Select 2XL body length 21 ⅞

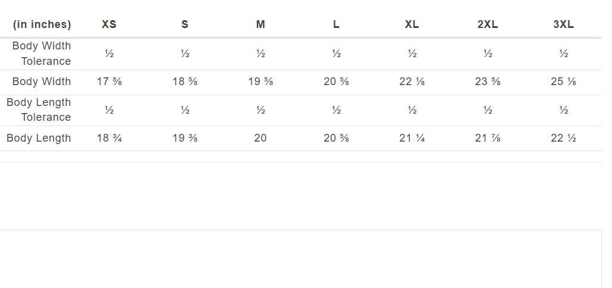click(488, 138)
